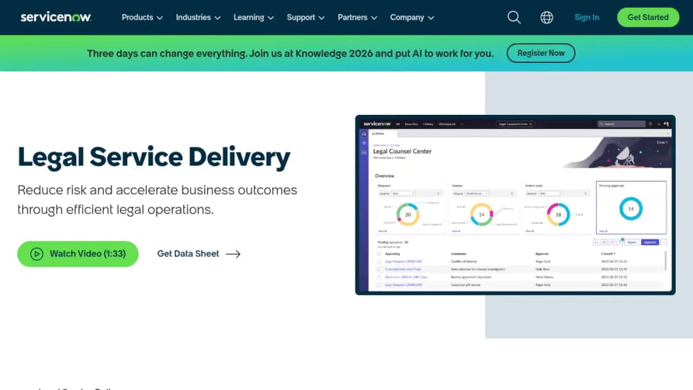Click the search magnifier icon

pyautogui.click(x=513, y=17)
